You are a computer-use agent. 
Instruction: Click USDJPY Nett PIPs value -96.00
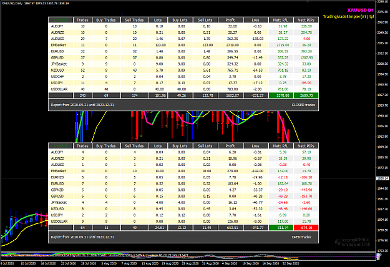tap(306, 83)
